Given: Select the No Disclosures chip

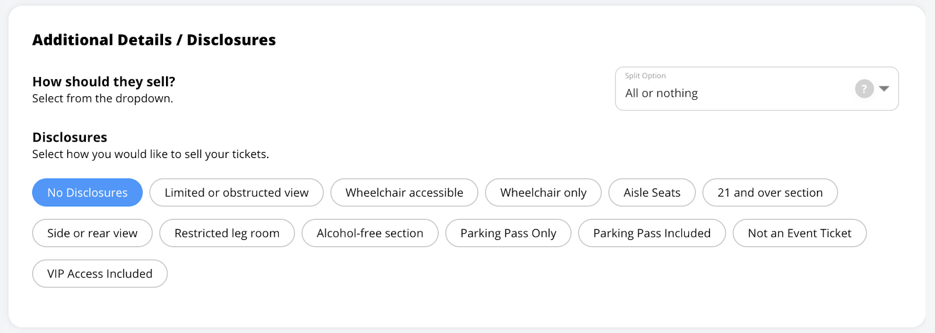Looking at the screenshot, I should 88,192.
